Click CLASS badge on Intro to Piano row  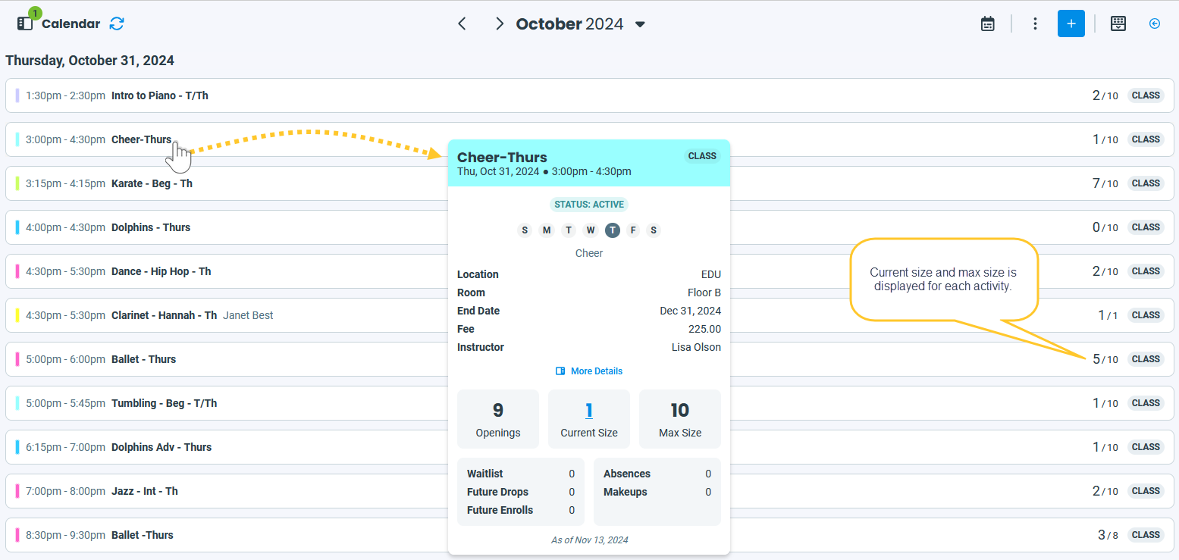click(x=1146, y=95)
